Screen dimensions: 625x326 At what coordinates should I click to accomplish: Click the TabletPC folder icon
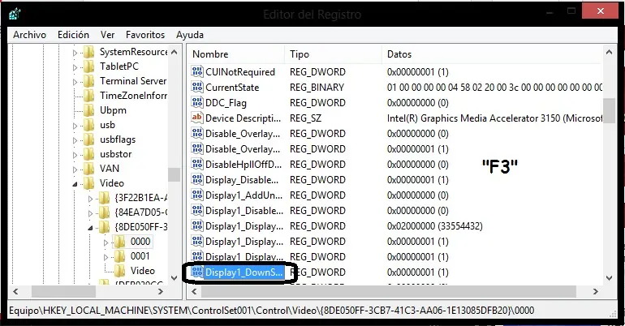(89, 66)
